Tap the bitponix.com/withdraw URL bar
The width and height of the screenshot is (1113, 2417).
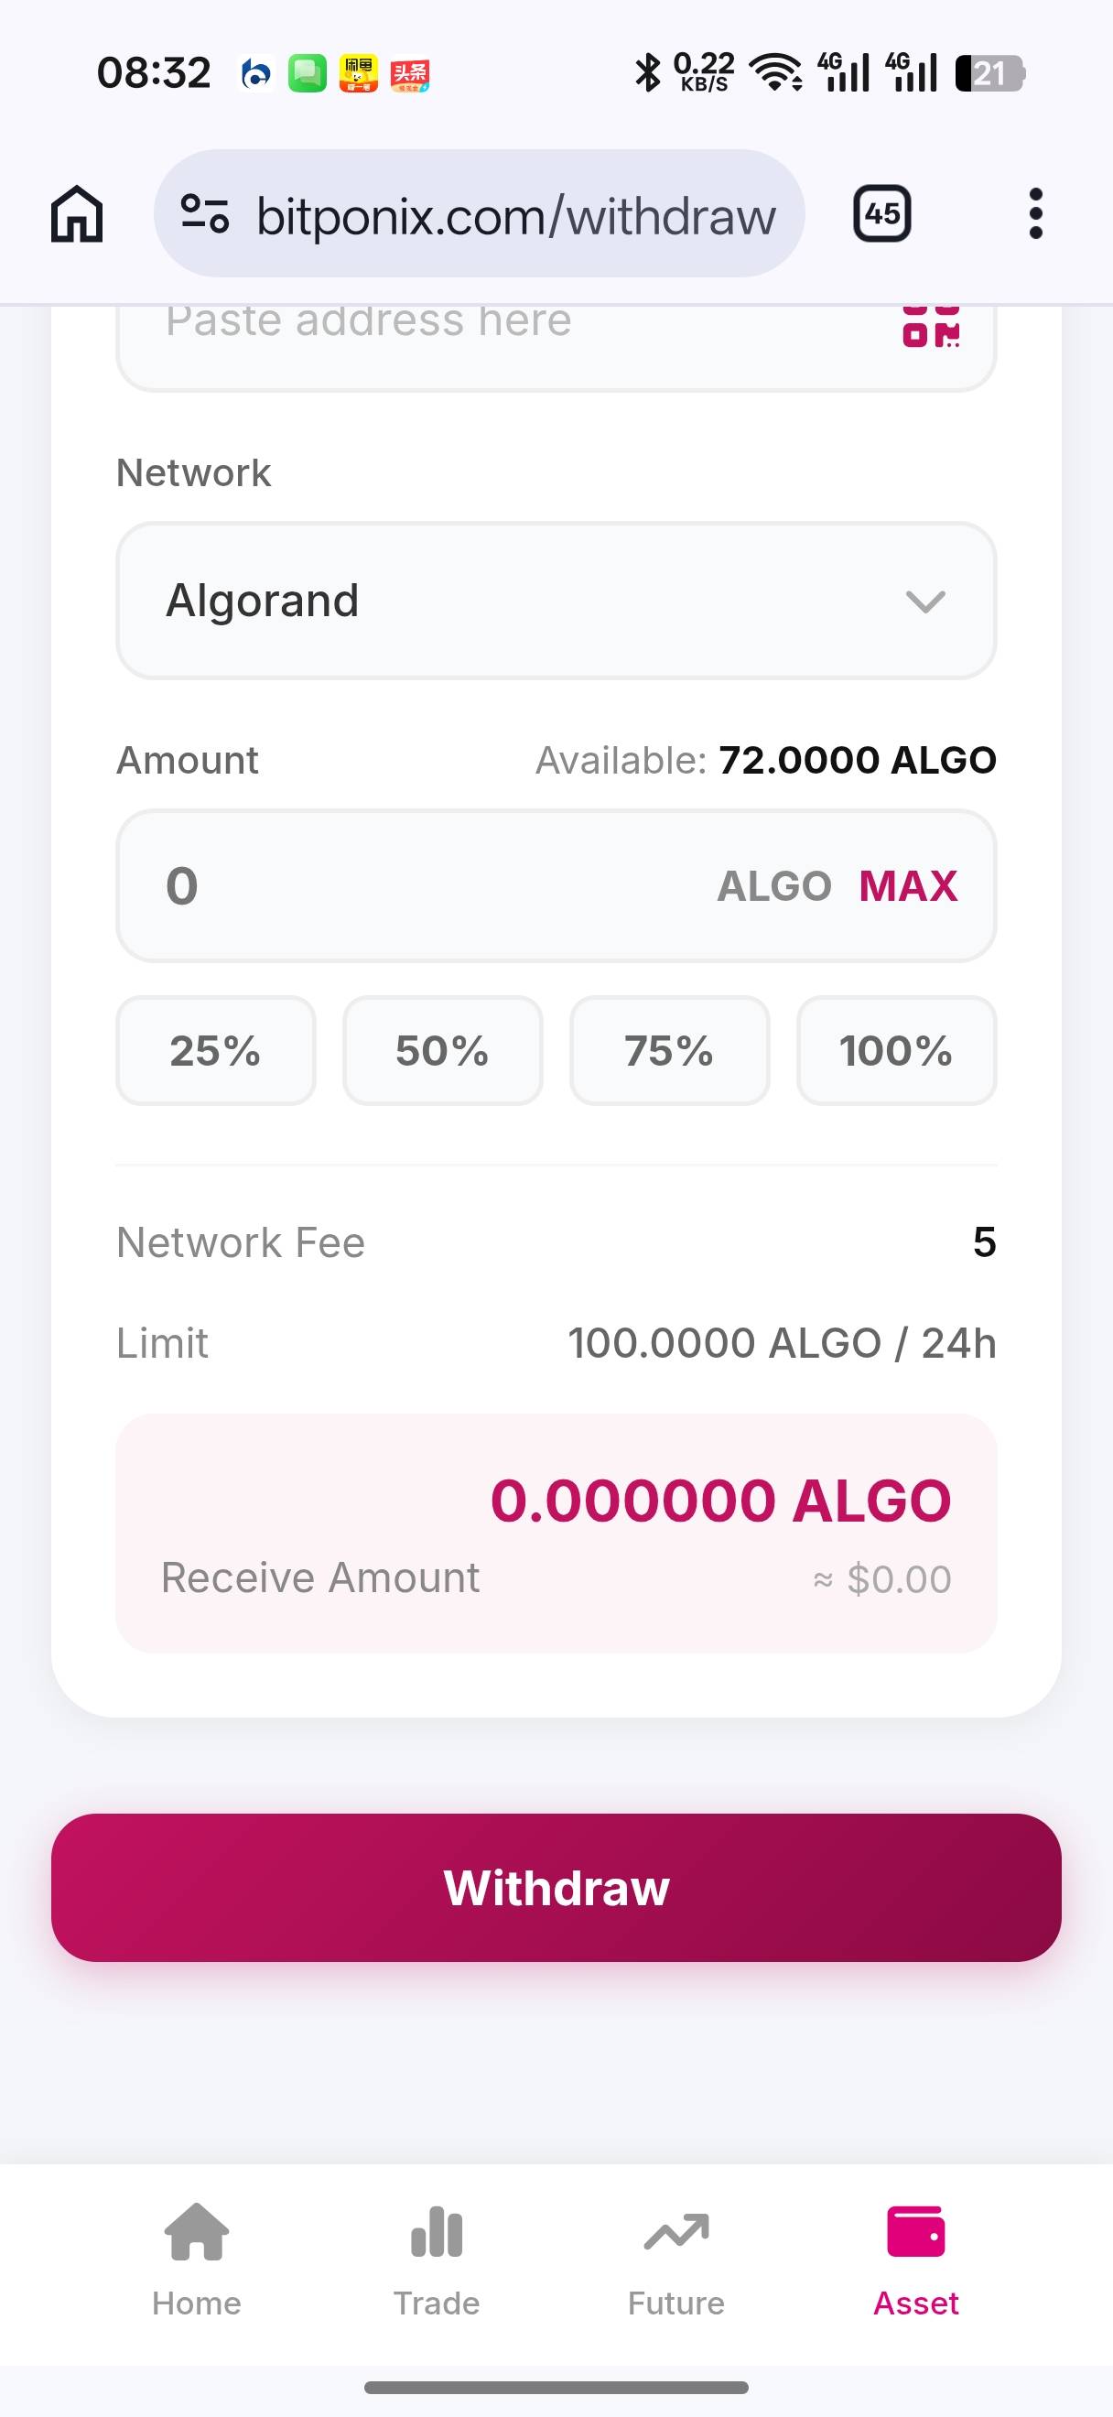[x=515, y=216]
